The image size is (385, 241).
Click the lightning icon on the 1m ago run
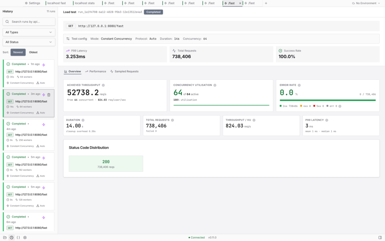pyautogui.click(x=44, y=65)
